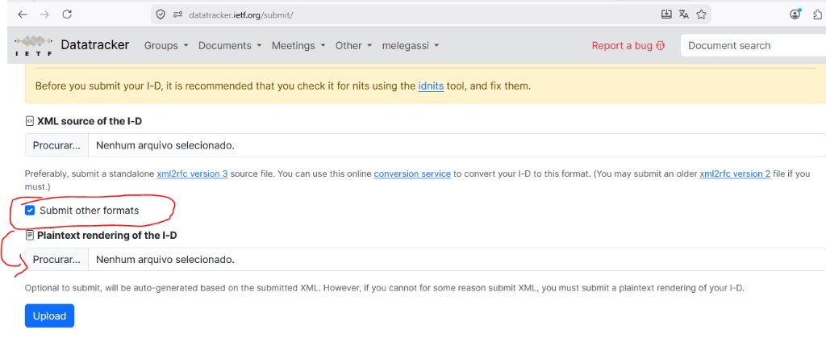This screenshot has height=351, width=826.
Task: Click the bug icon beside Report a bug
Action: 661,46
